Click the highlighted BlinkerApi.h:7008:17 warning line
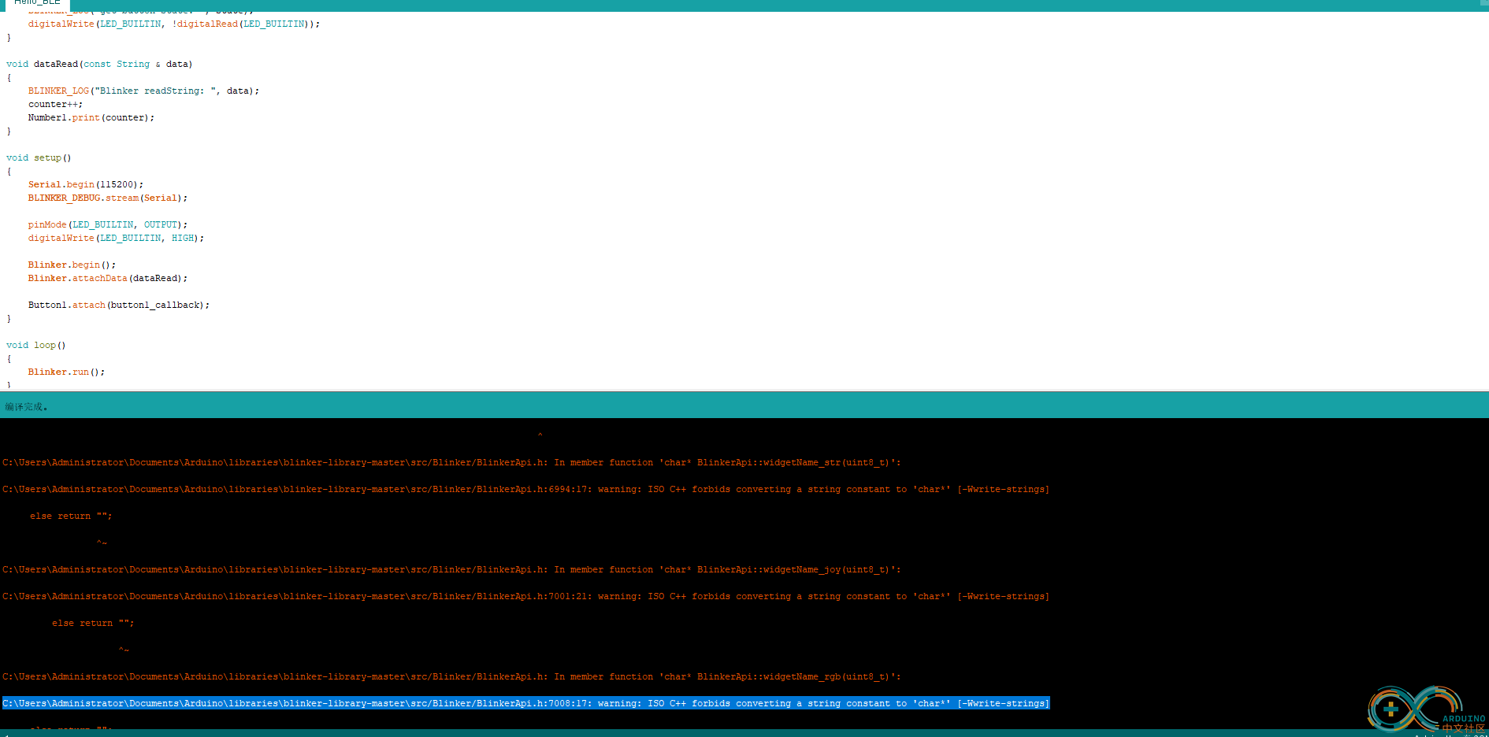 point(525,704)
